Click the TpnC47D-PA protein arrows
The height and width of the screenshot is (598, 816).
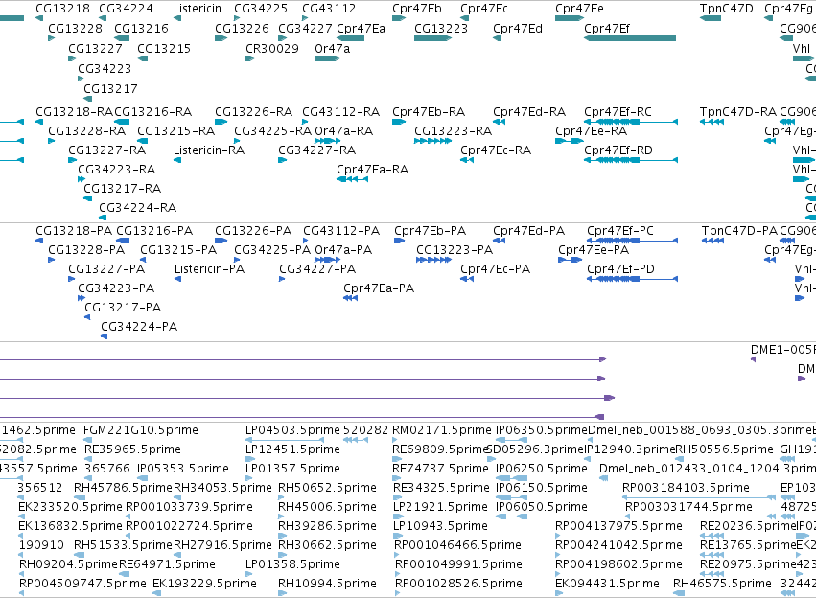pos(713,241)
